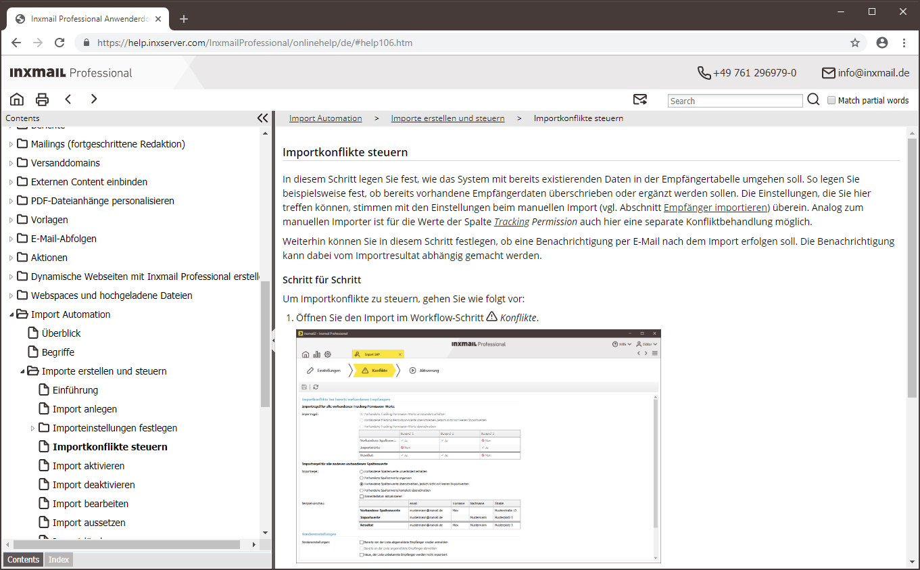The height and width of the screenshot is (570, 920).
Task: View site information via the lock icon
Action: [87, 43]
